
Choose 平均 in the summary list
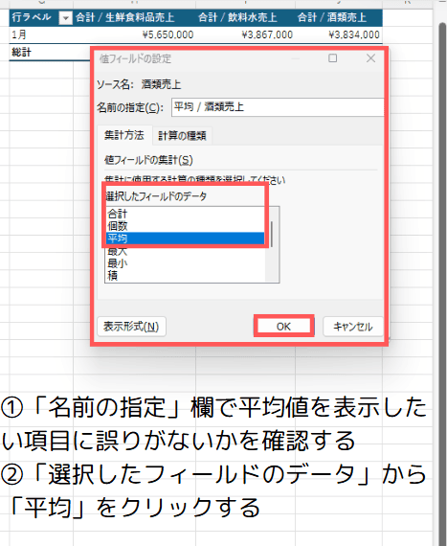(185, 239)
